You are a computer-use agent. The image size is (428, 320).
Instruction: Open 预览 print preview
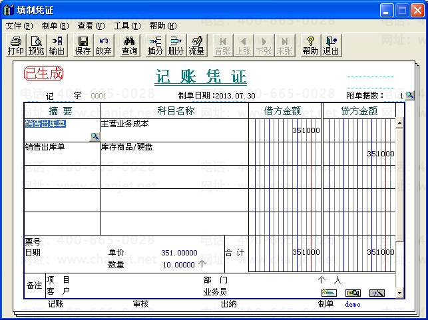36,45
